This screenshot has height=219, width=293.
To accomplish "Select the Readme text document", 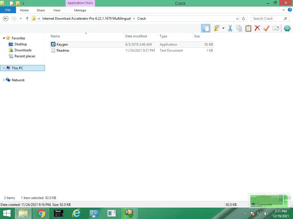I will [132, 50].
